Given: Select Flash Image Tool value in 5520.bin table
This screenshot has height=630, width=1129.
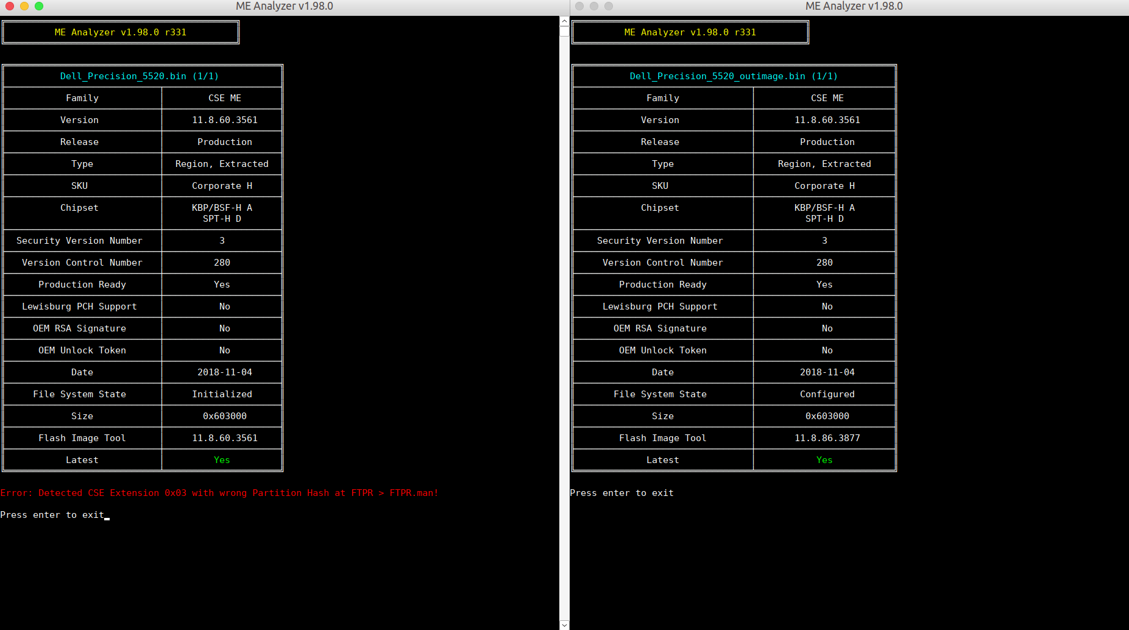Looking at the screenshot, I should (225, 438).
